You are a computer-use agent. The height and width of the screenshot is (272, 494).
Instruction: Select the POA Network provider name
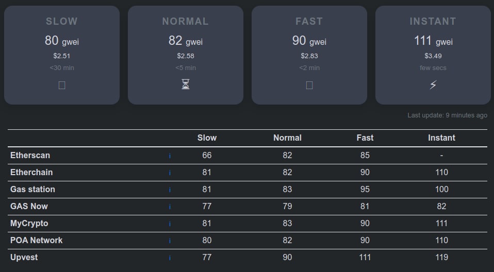click(x=37, y=240)
